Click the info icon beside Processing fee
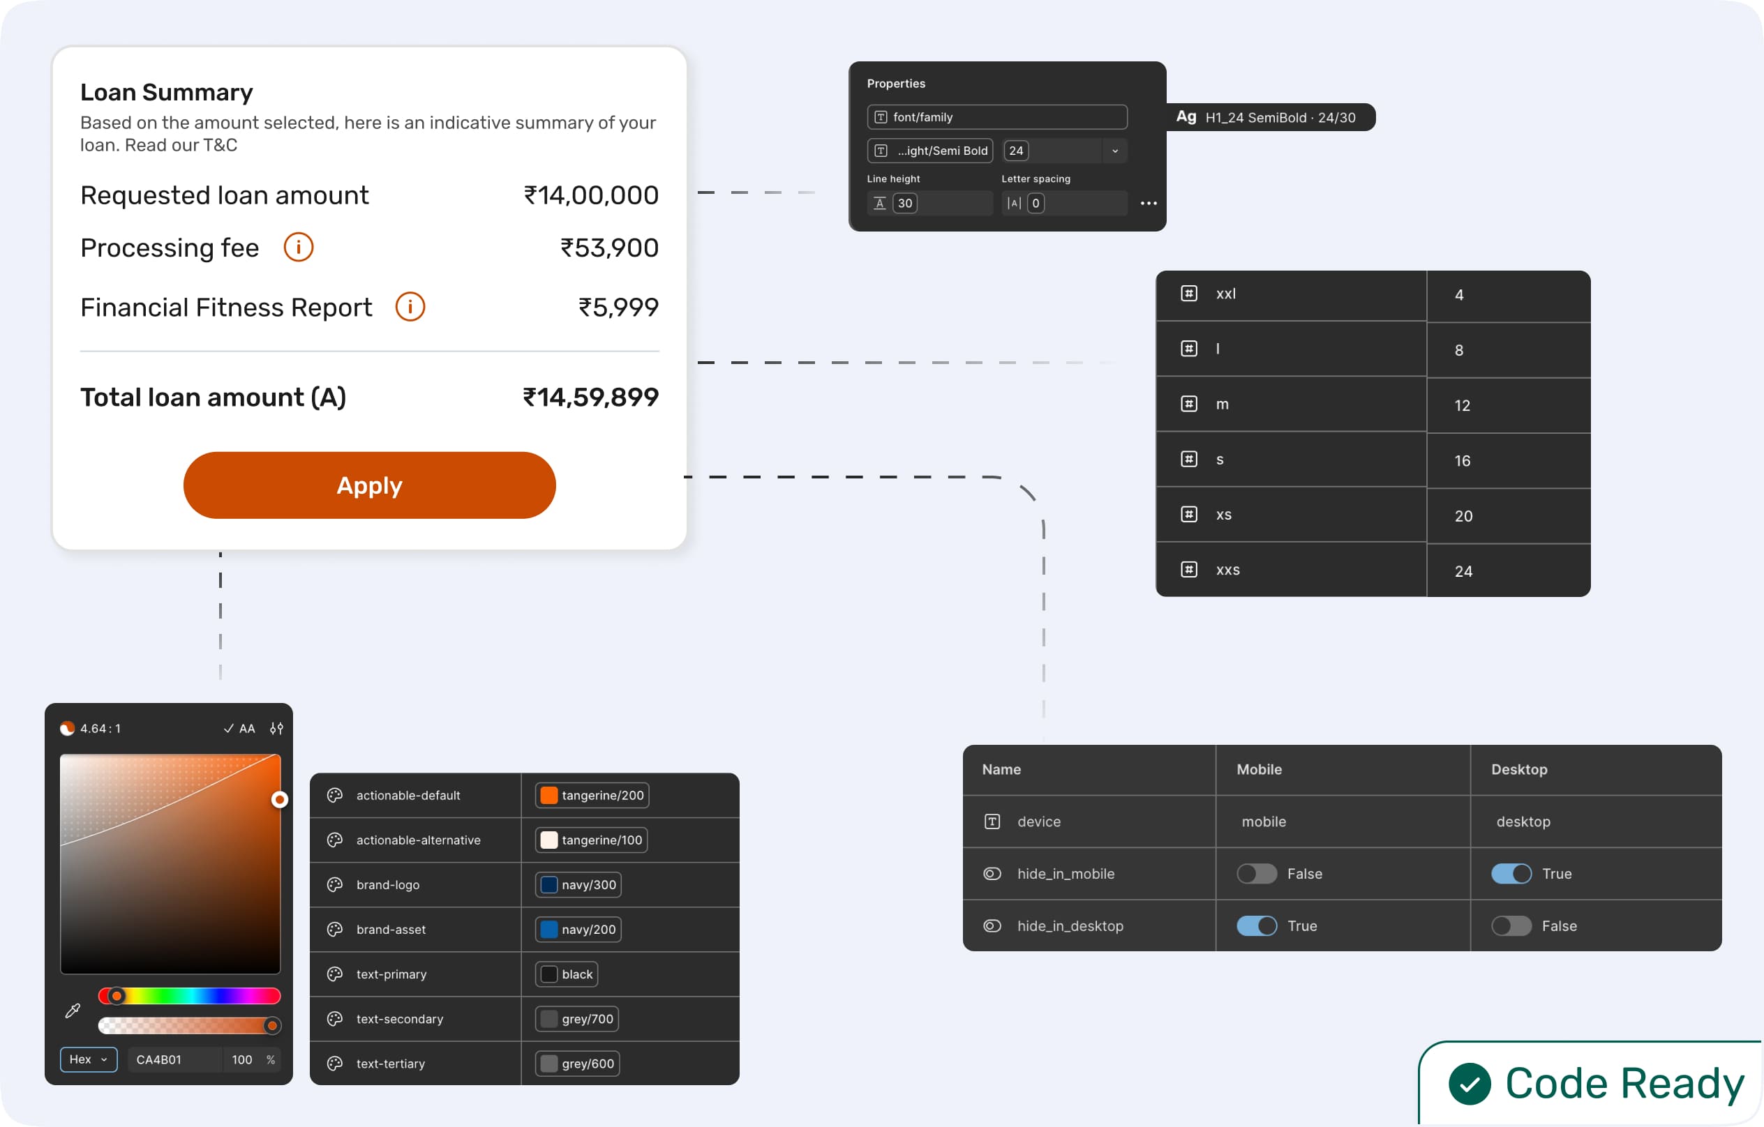Image resolution: width=1764 pixels, height=1127 pixels. tap(298, 248)
